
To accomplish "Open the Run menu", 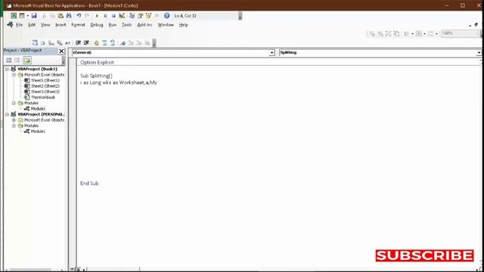I will (113, 25).
